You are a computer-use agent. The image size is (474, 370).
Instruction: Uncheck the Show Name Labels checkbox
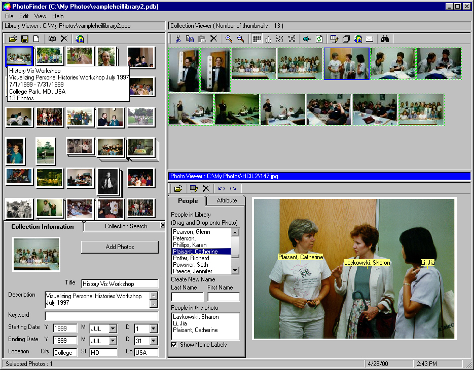coord(174,345)
